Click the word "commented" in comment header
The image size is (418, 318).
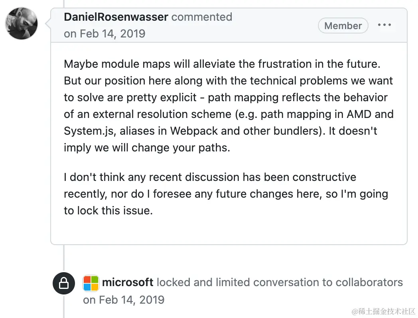pos(202,17)
